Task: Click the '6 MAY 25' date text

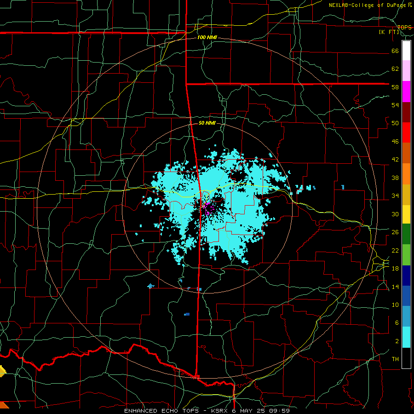Action: (249, 411)
